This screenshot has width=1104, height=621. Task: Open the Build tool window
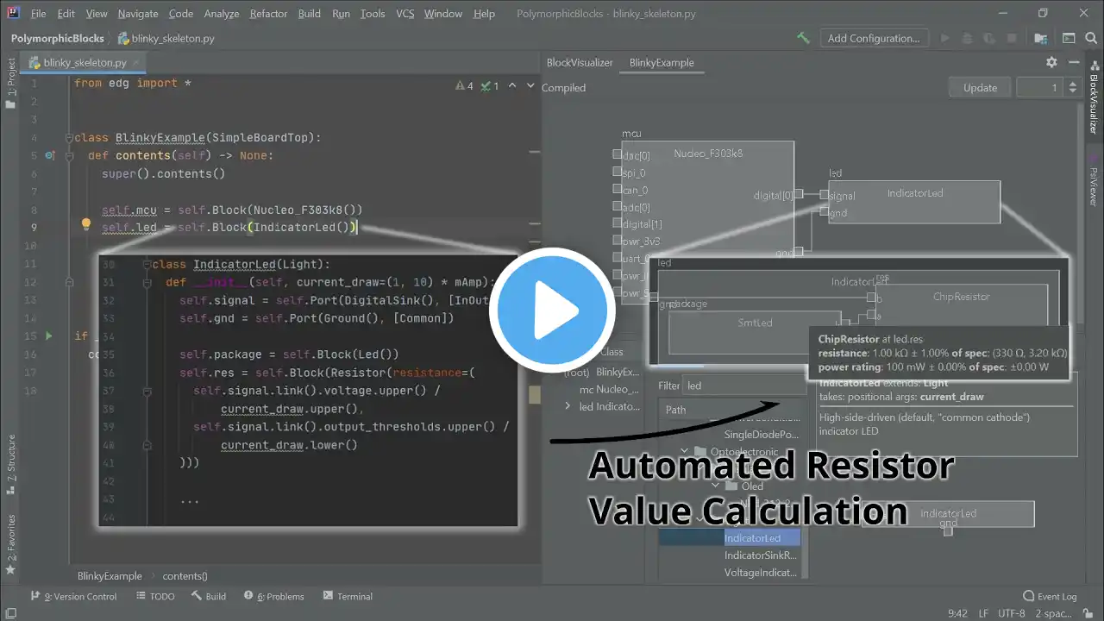pyautogui.click(x=209, y=596)
